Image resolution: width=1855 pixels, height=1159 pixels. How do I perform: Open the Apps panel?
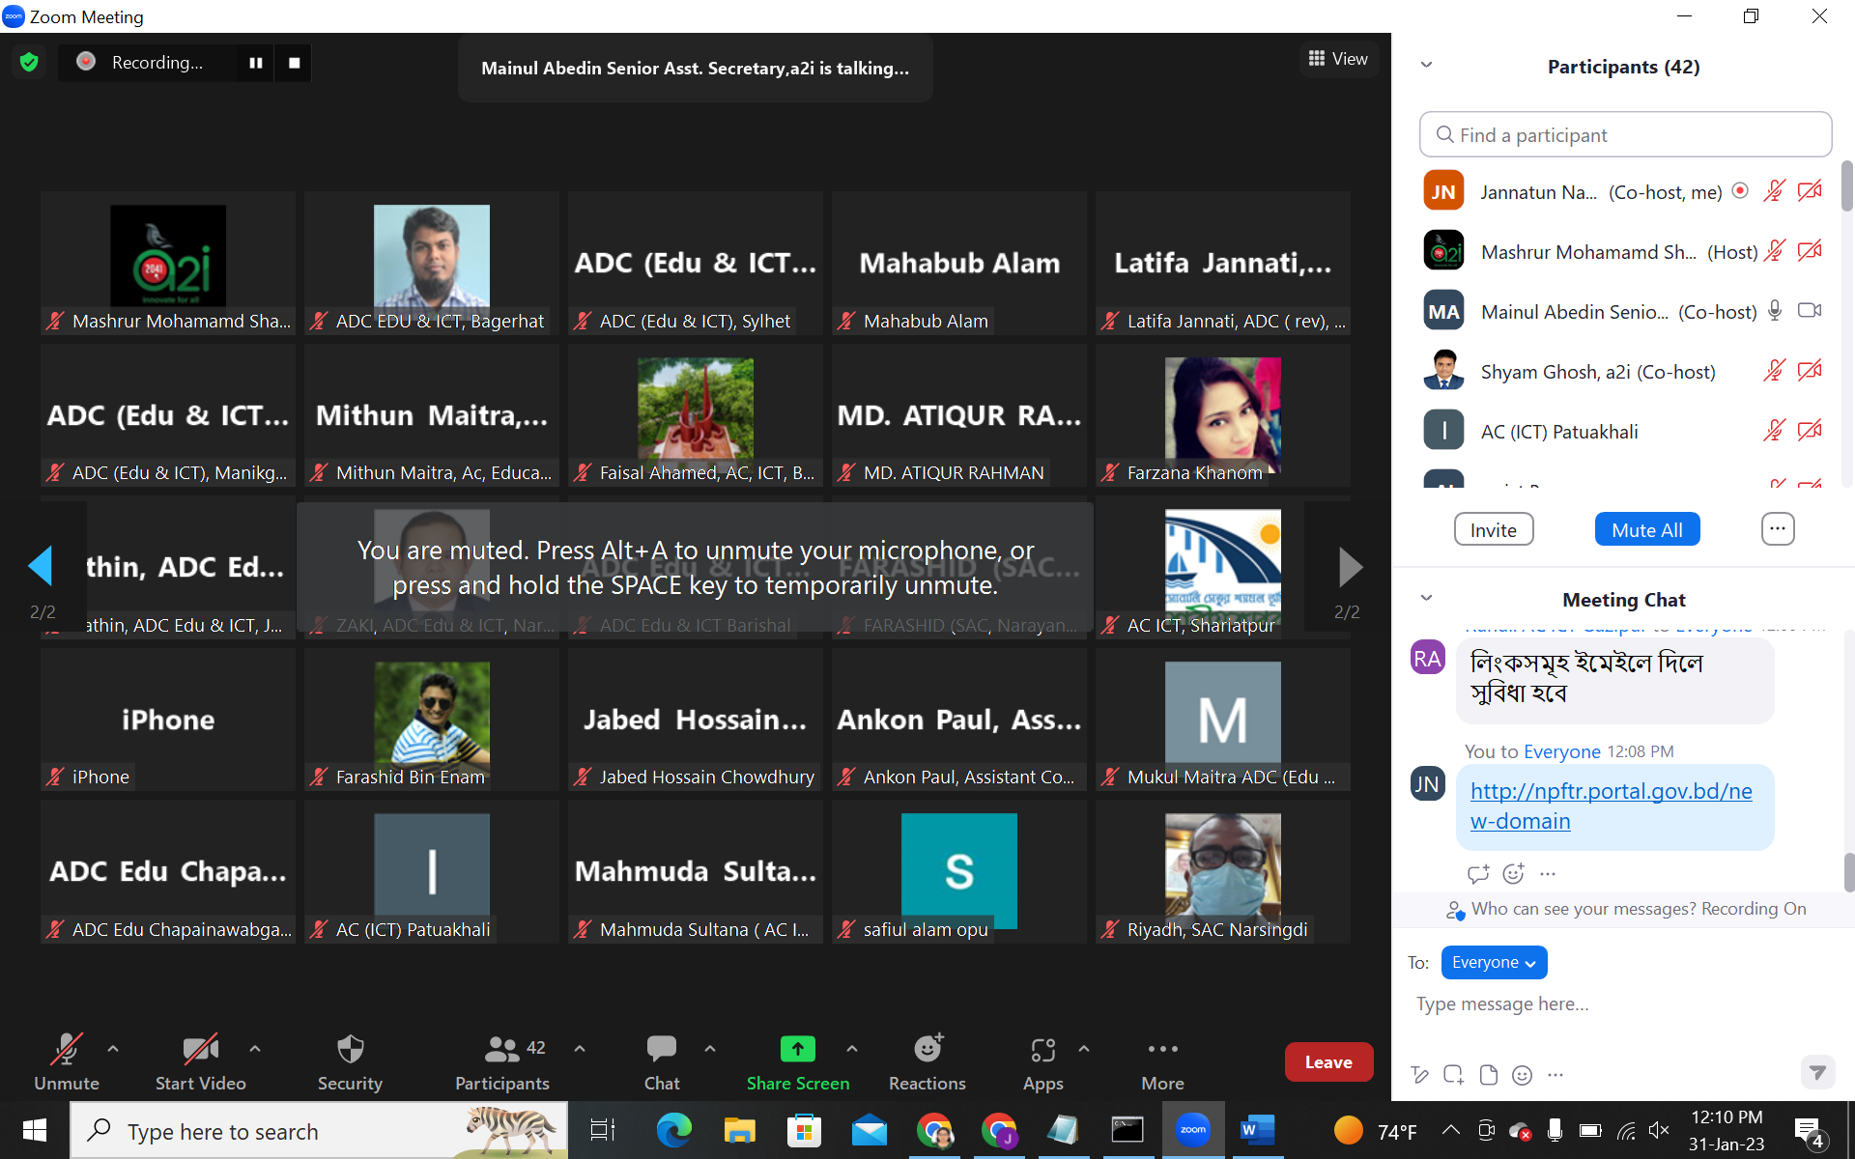[x=1042, y=1061]
